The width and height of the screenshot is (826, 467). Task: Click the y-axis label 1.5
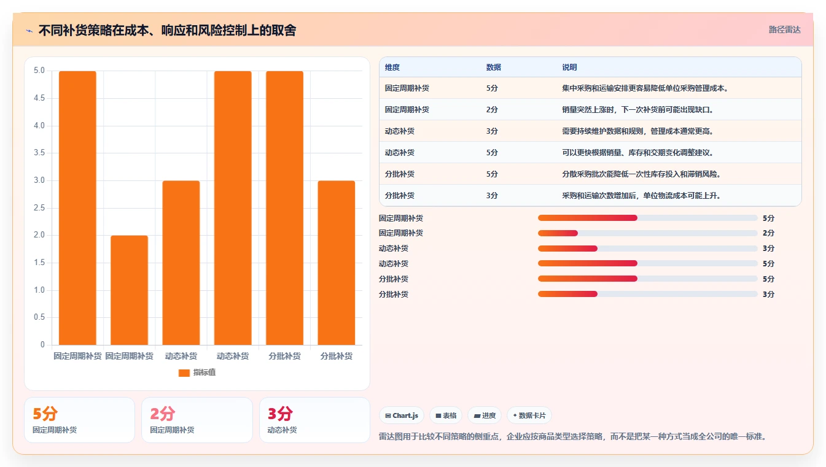39,263
